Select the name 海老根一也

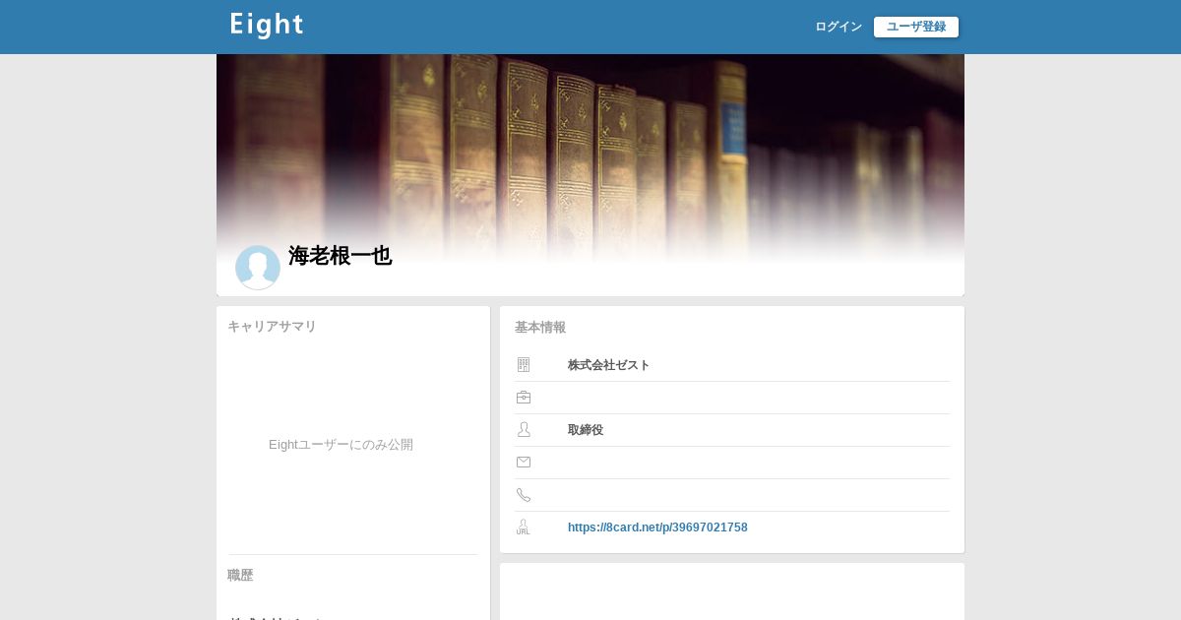[340, 256]
